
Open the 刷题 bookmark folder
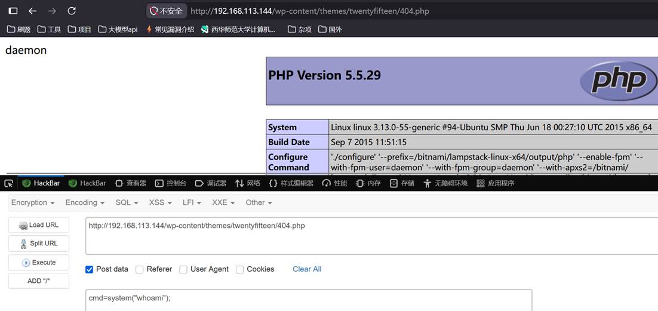pos(19,29)
